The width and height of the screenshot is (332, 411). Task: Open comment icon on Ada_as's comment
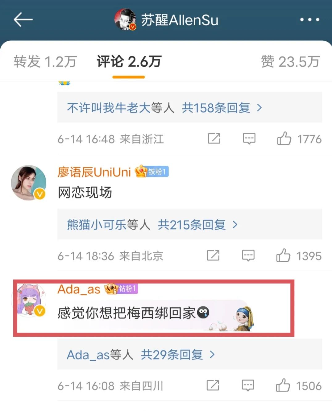click(248, 385)
